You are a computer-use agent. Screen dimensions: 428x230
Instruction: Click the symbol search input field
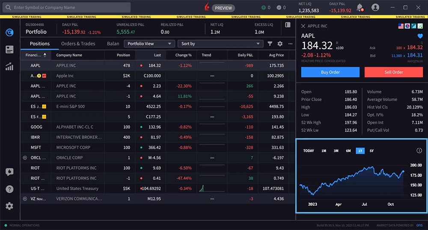pos(68,8)
